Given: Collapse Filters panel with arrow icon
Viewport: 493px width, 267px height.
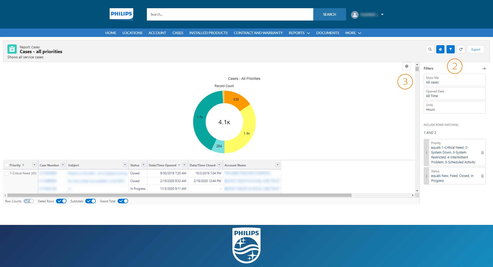Looking at the screenshot, I should coord(484,69).
